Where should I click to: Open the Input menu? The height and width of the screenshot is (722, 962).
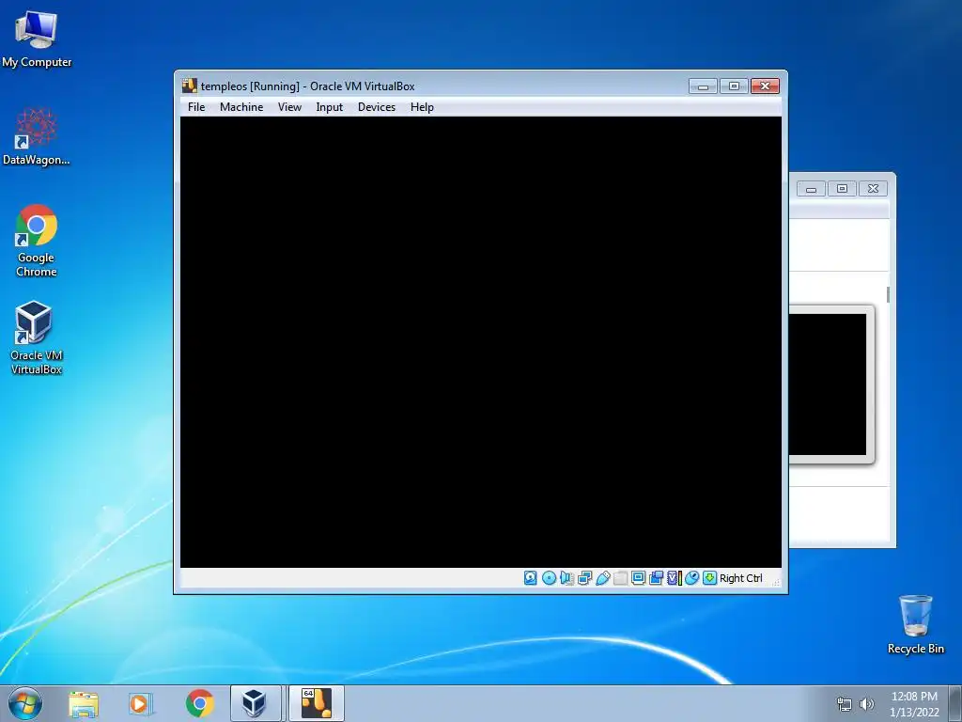[330, 107]
